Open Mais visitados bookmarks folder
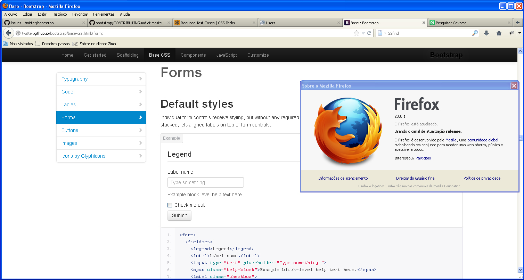This screenshot has height=280, width=524. tap(18, 44)
